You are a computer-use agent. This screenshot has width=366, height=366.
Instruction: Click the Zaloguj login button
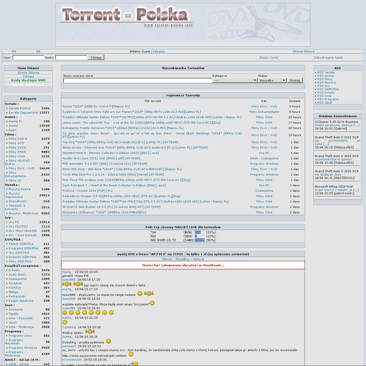[96, 57]
